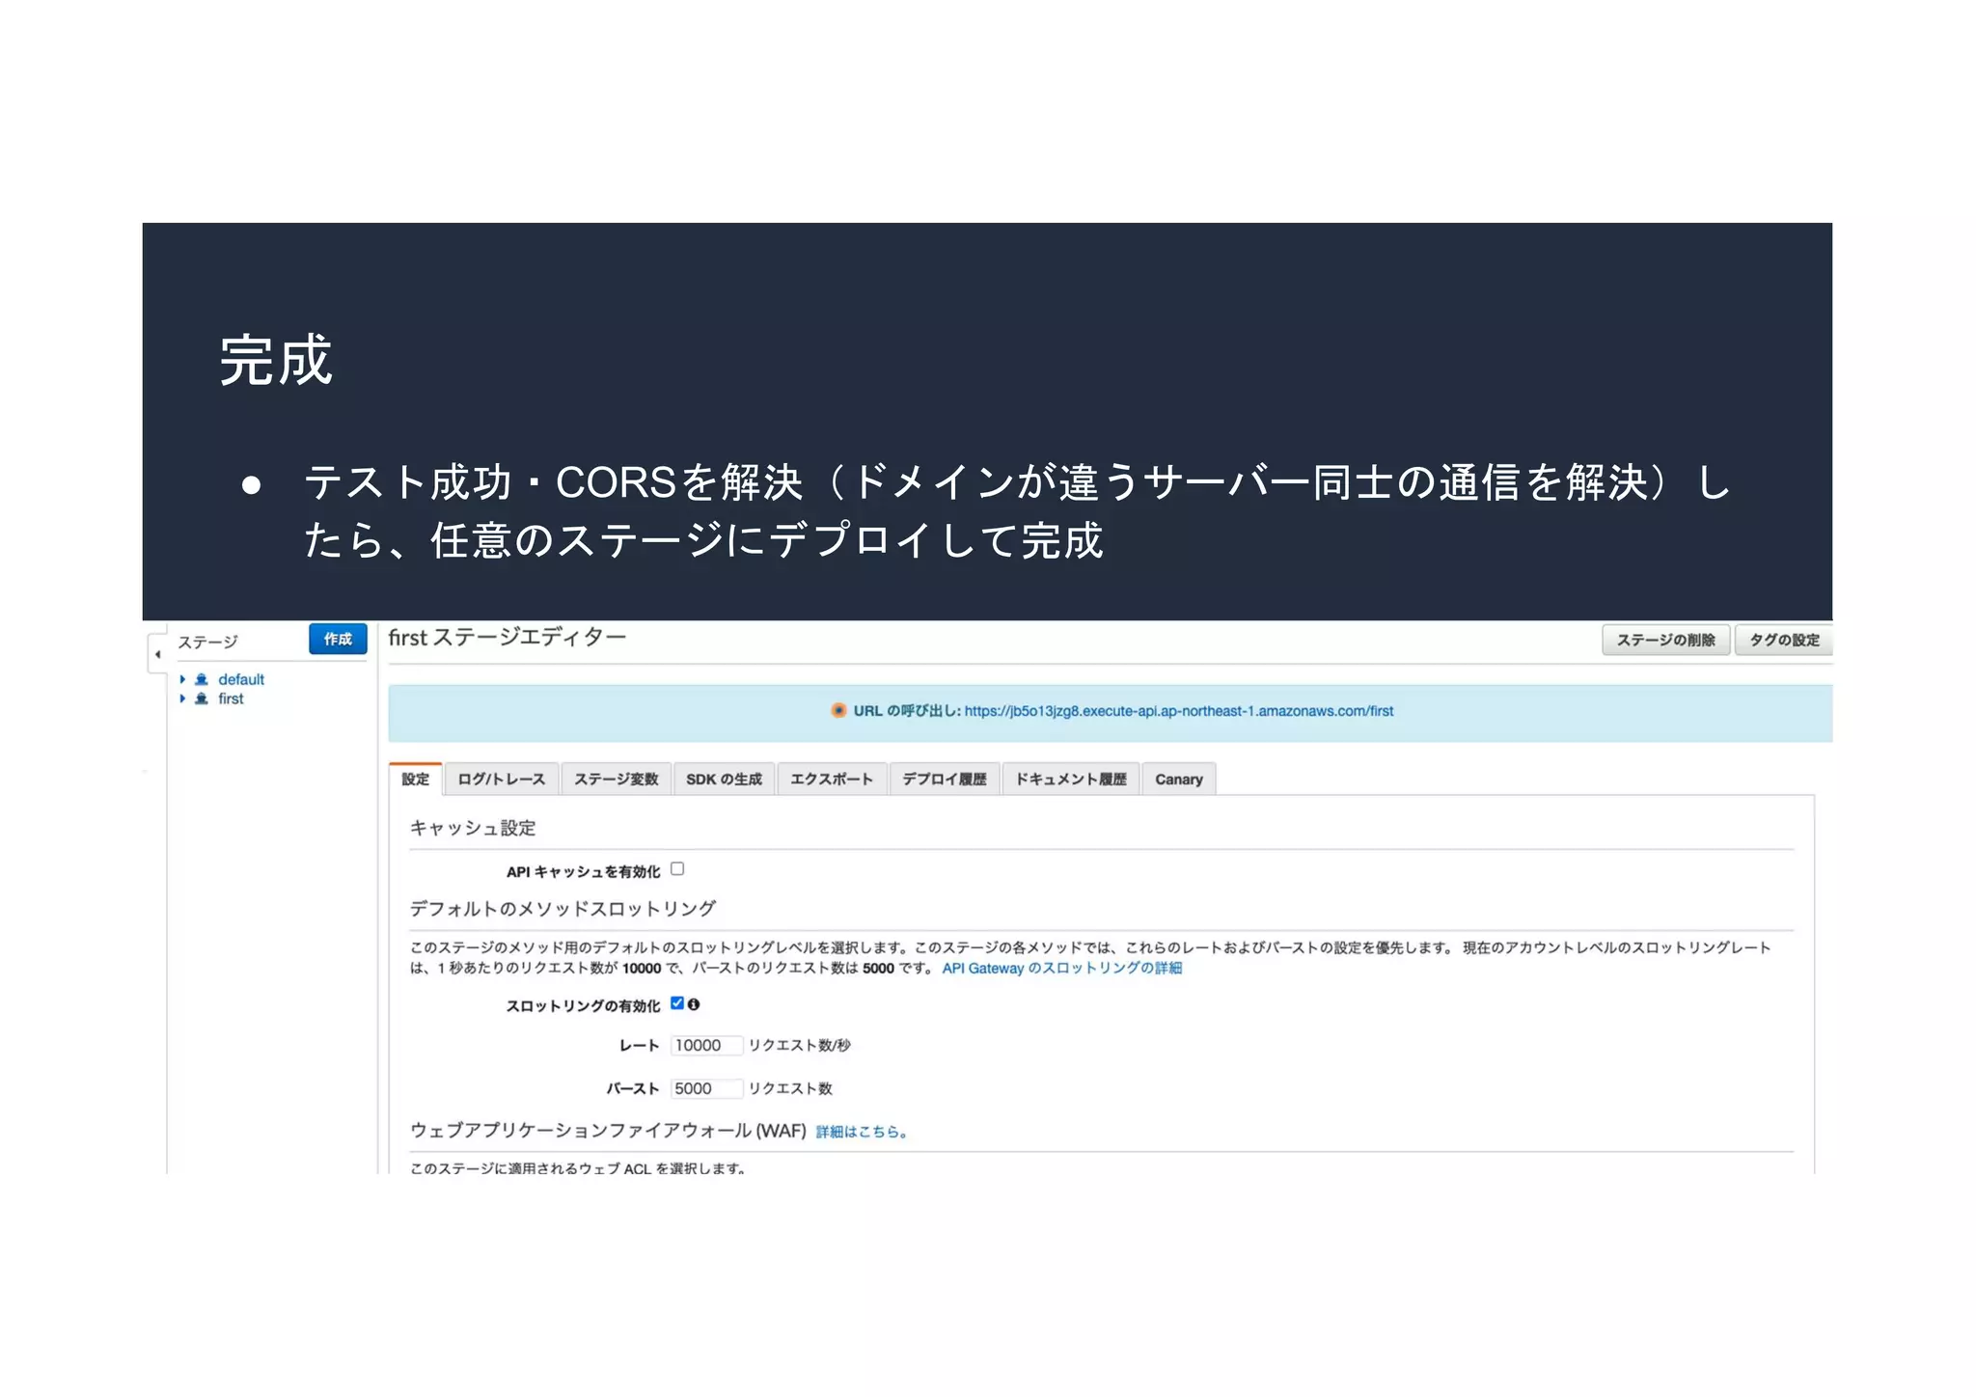This screenshot has width=1976, height=1397.
Task: Click the バースト input field
Action: click(x=706, y=1088)
